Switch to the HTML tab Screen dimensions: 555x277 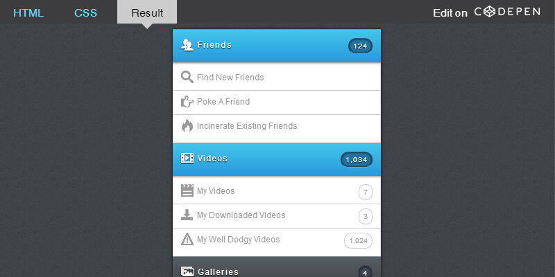[28, 12]
